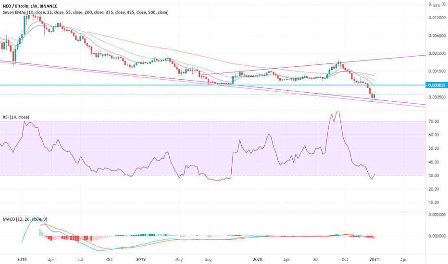Screen dimensions: 448x264
Task: Click the 2021 time axis label
Action: coord(374,259)
